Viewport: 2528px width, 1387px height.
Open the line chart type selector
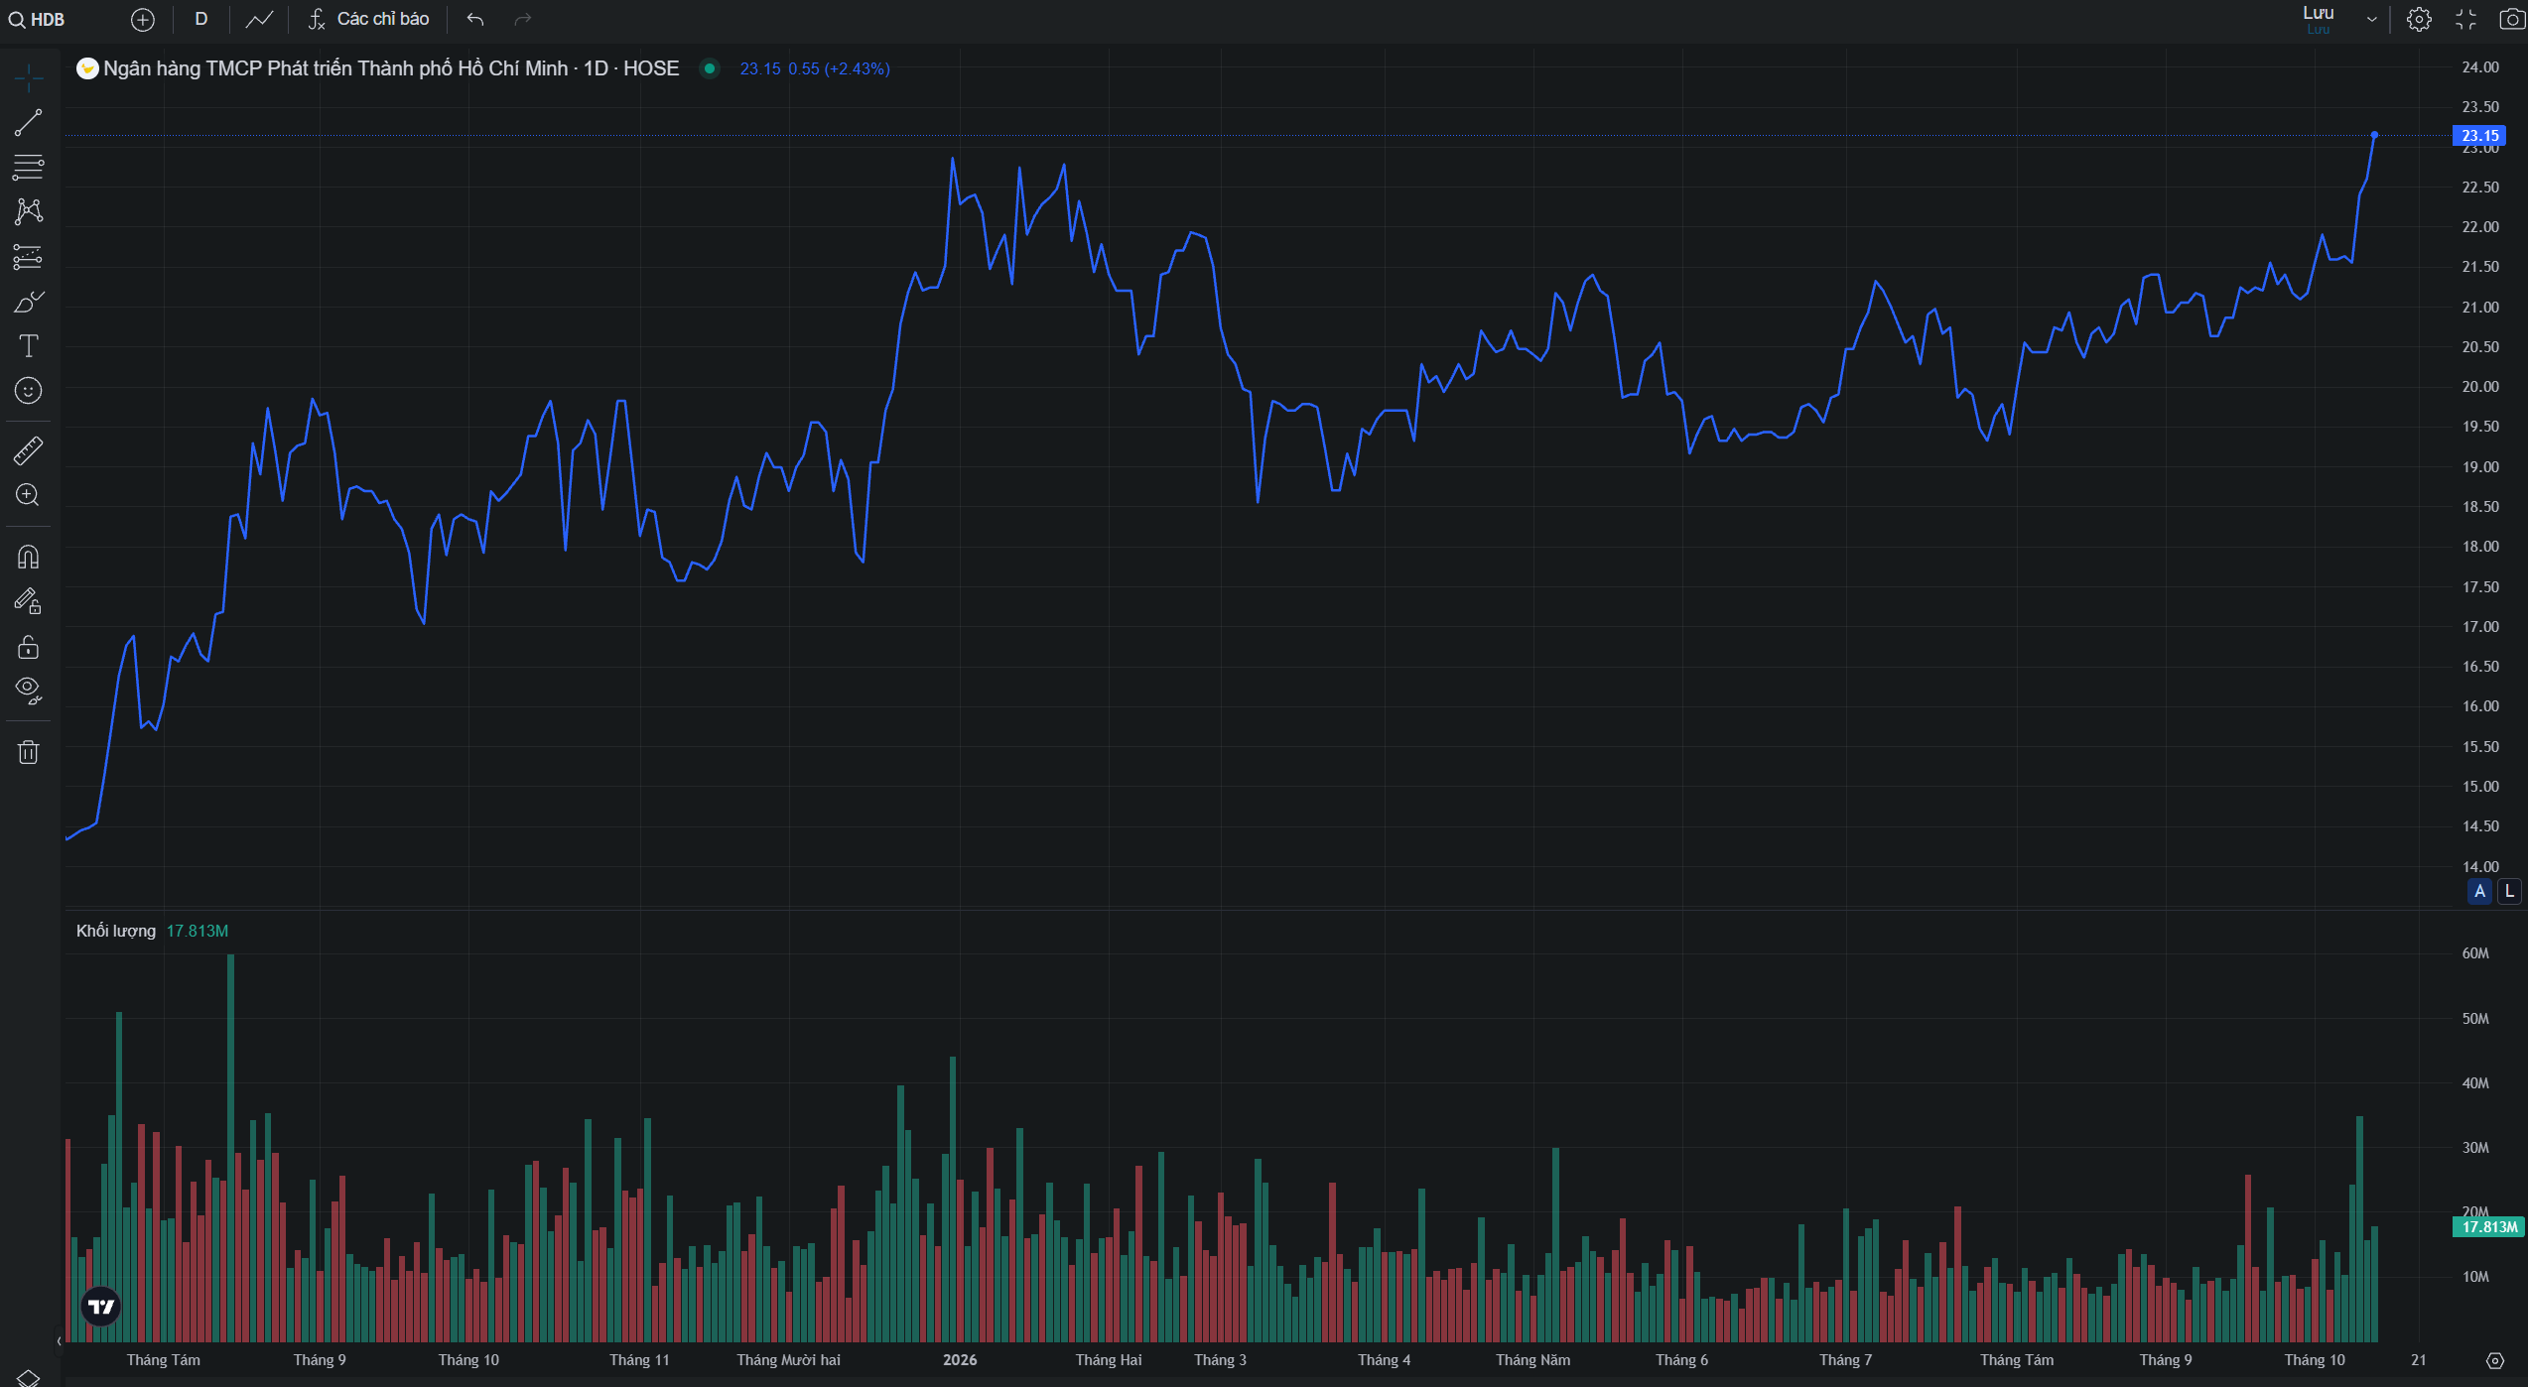[x=259, y=19]
